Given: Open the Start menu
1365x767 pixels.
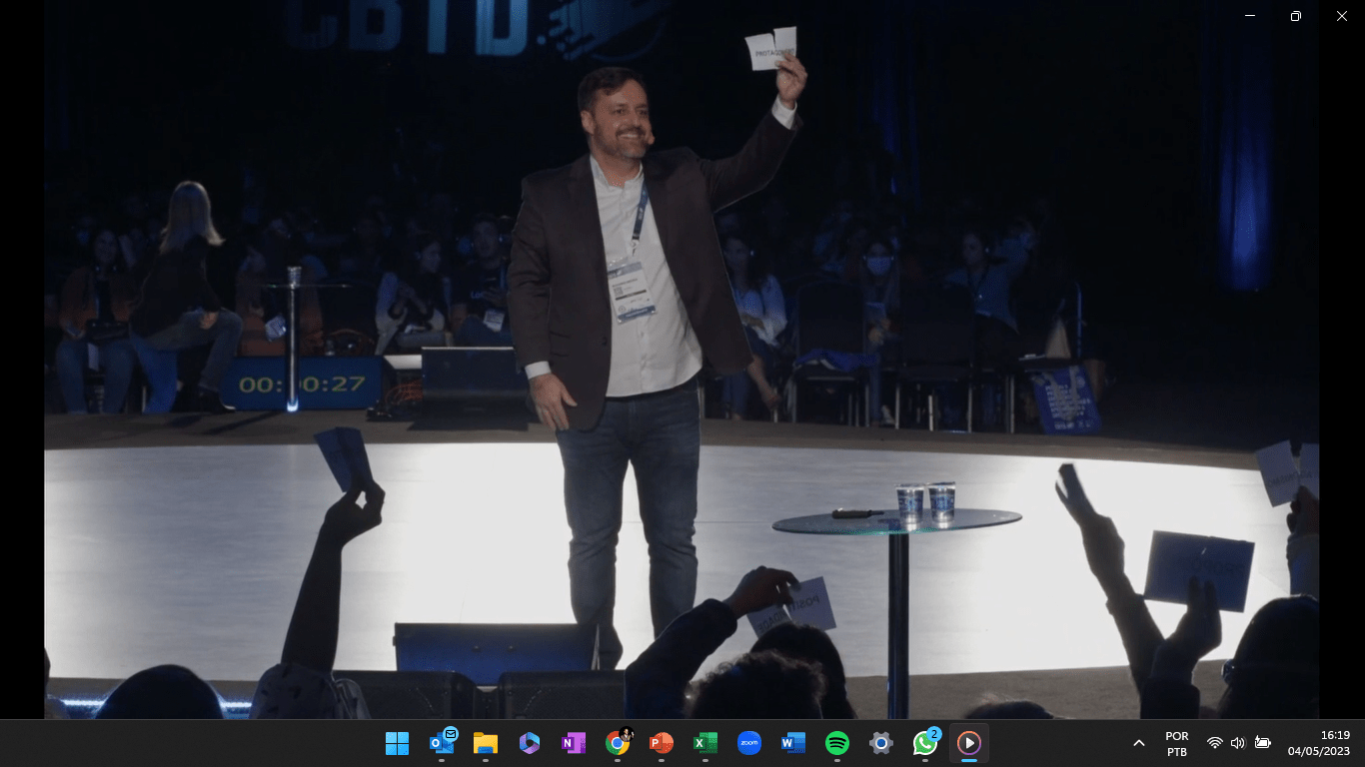Looking at the screenshot, I should tap(397, 742).
